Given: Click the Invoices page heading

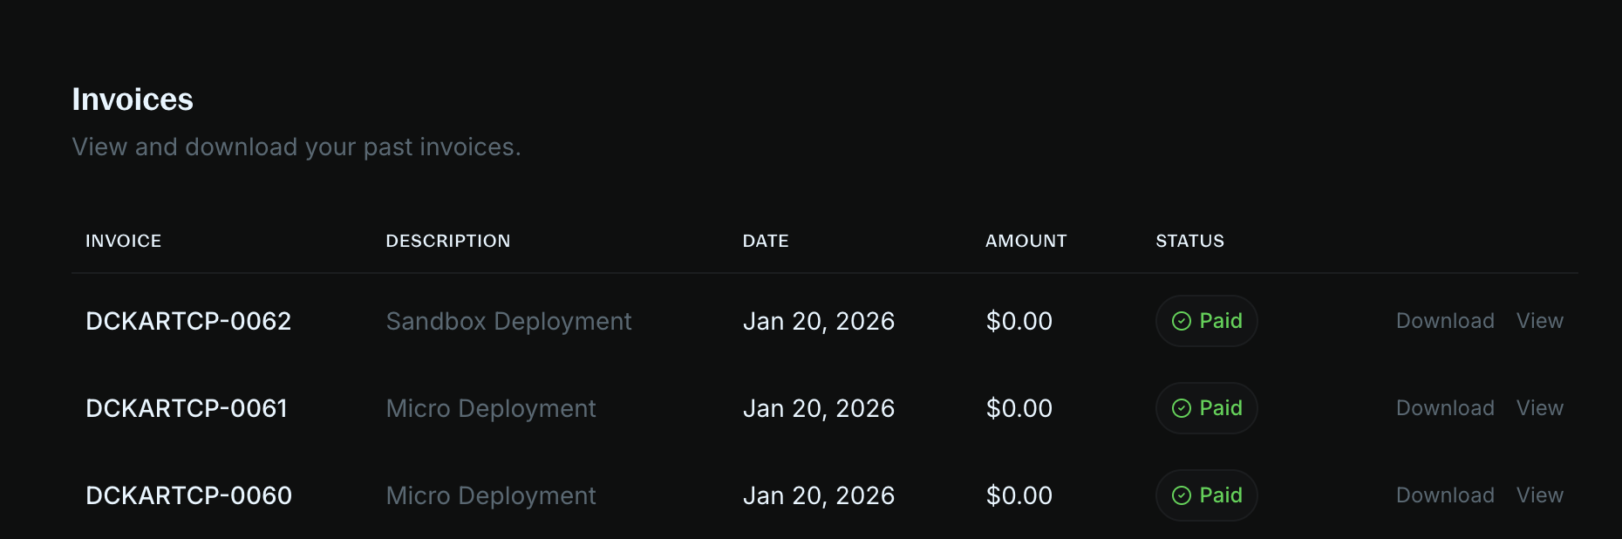Looking at the screenshot, I should (x=133, y=99).
